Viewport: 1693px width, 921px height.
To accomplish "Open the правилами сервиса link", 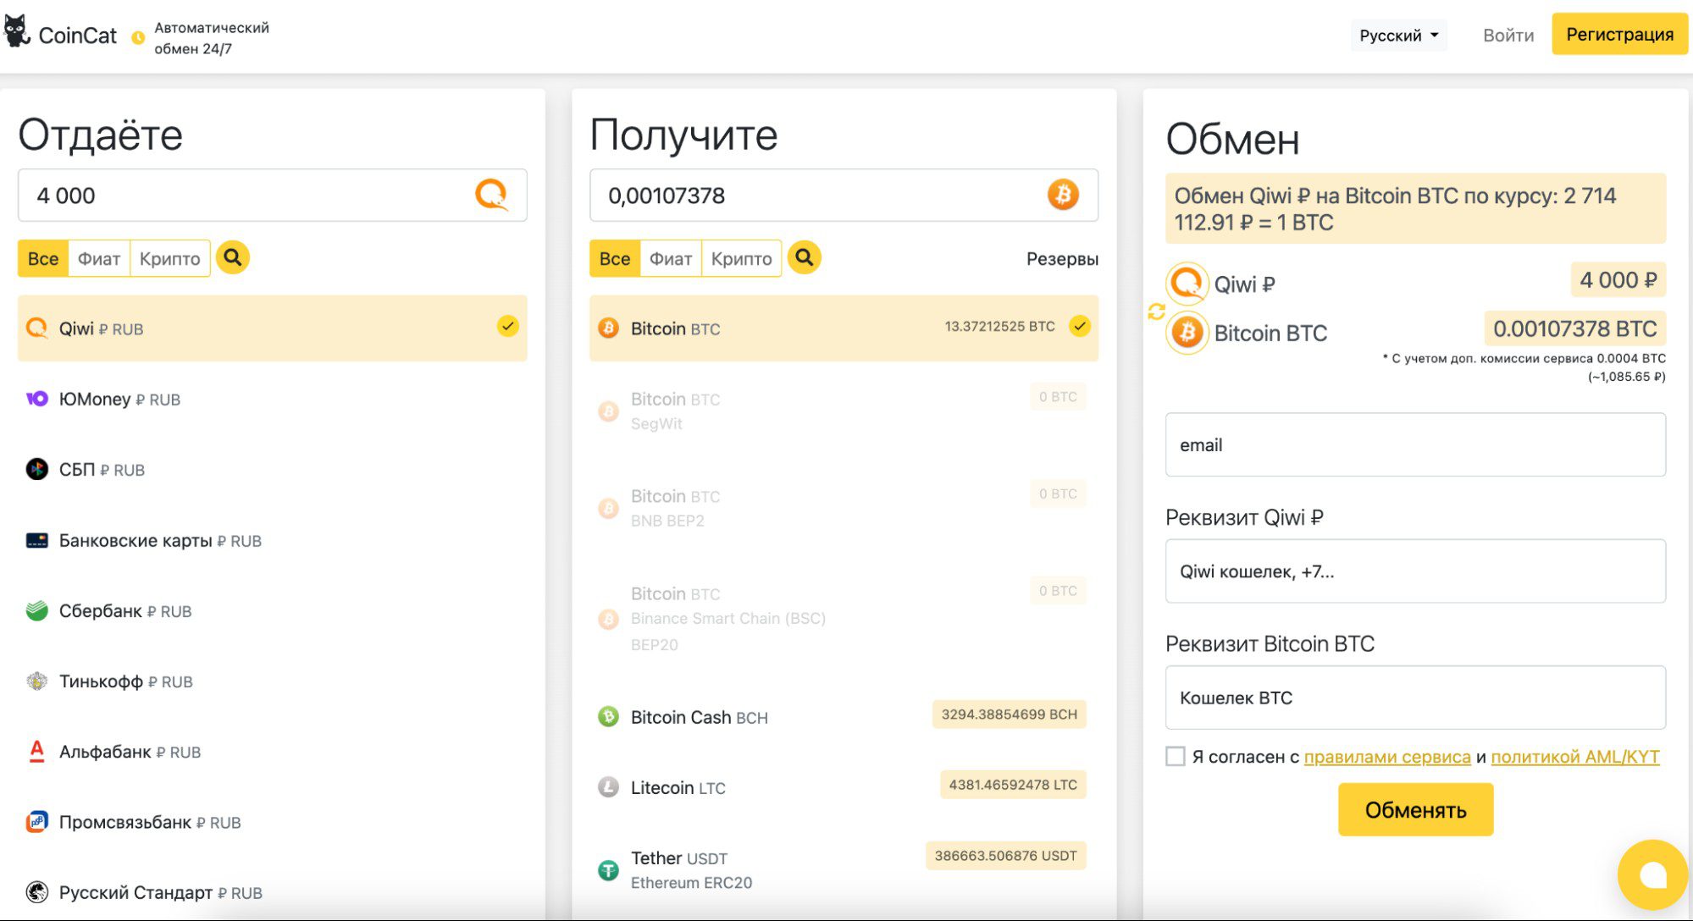I will pos(1386,756).
